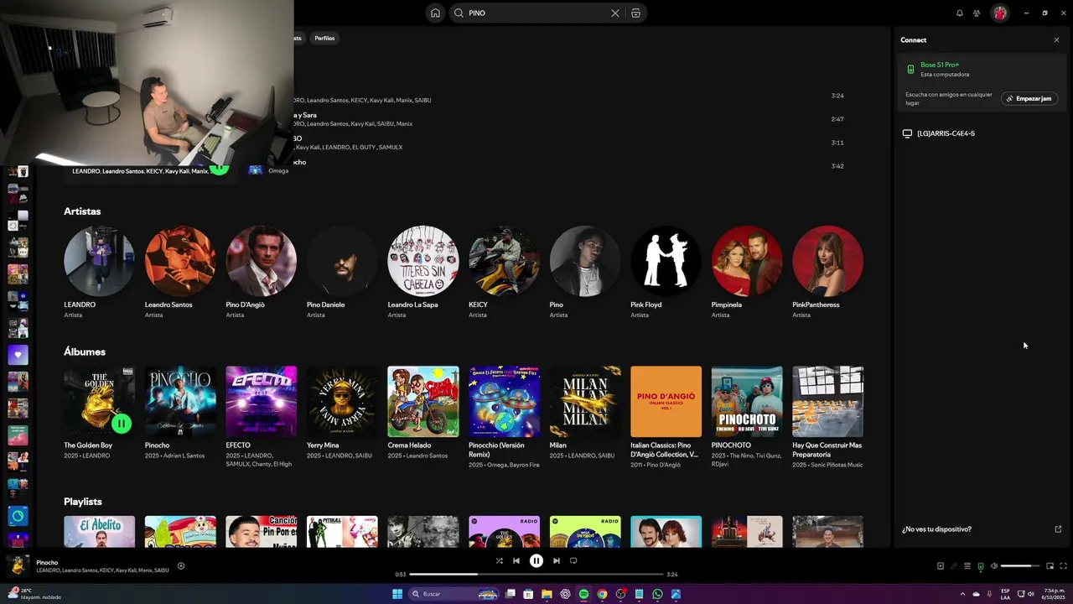The height and width of the screenshot is (604, 1073).
Task: Open the Crema Helado album
Action: click(x=422, y=414)
